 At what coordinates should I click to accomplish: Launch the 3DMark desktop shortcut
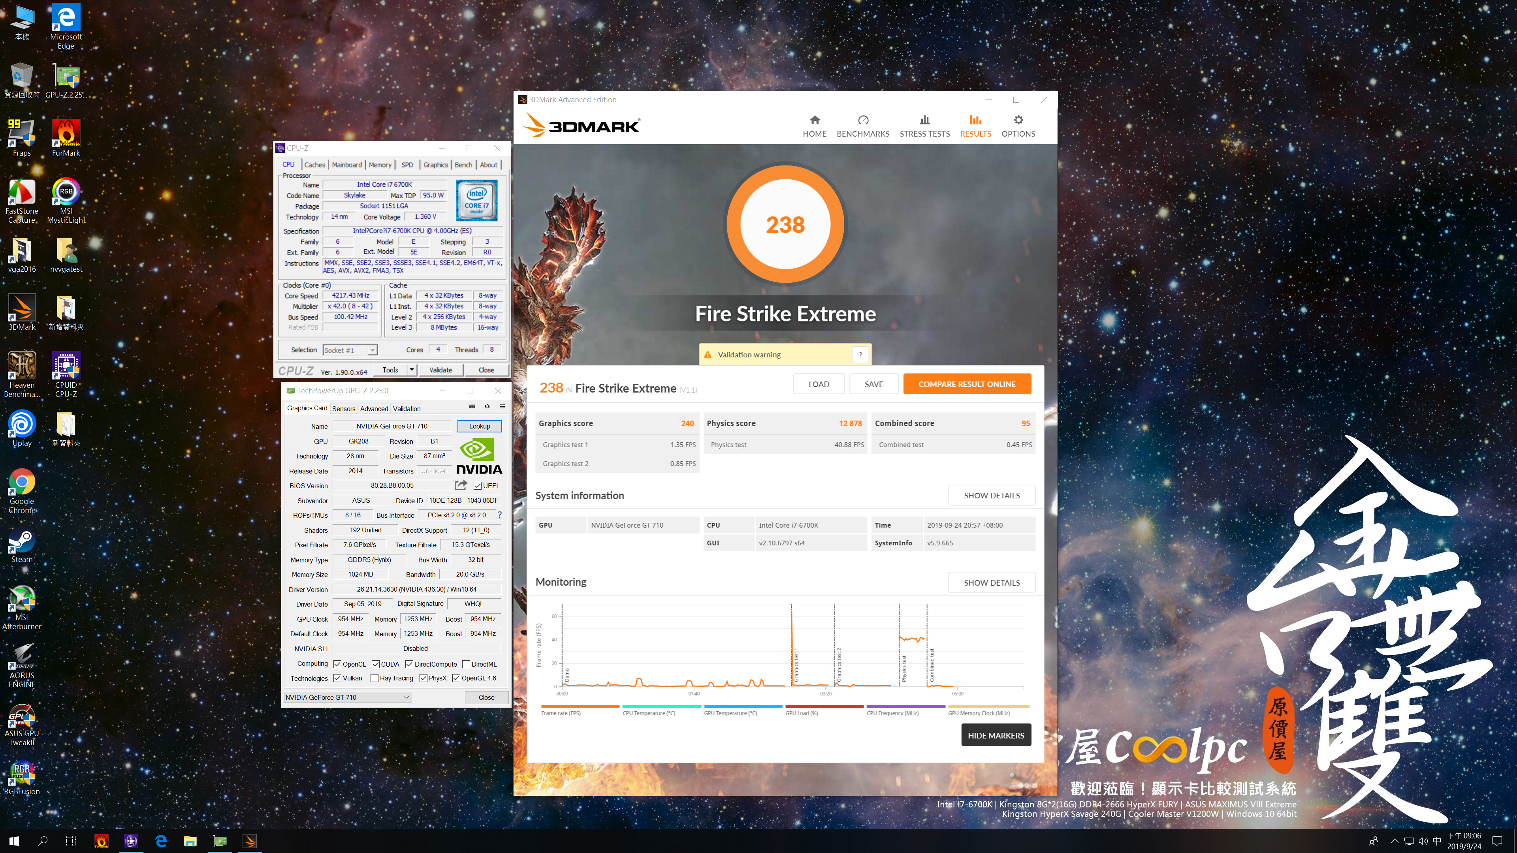[22, 313]
